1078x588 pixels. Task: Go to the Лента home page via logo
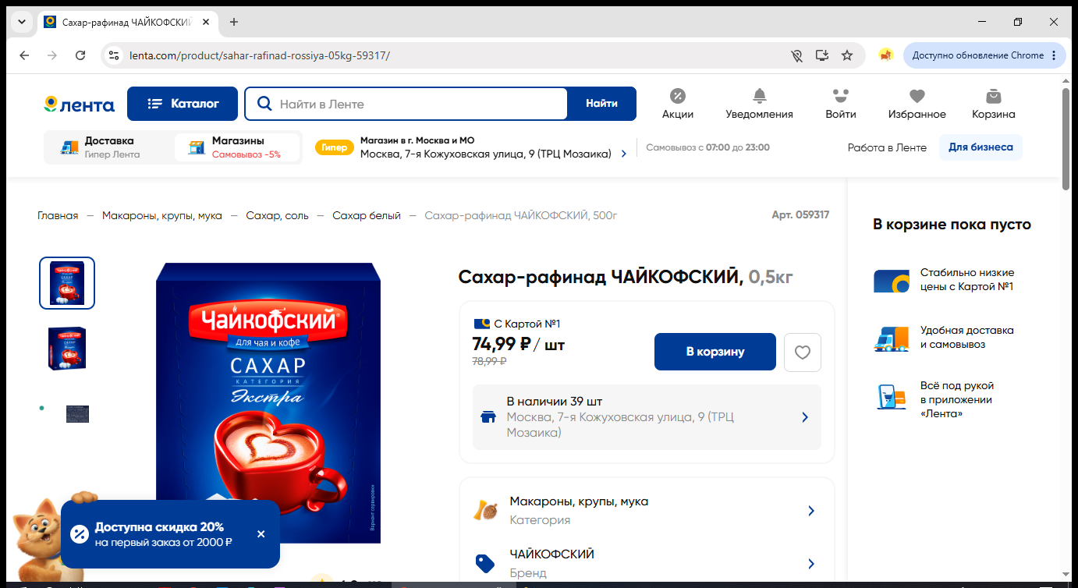point(79,104)
